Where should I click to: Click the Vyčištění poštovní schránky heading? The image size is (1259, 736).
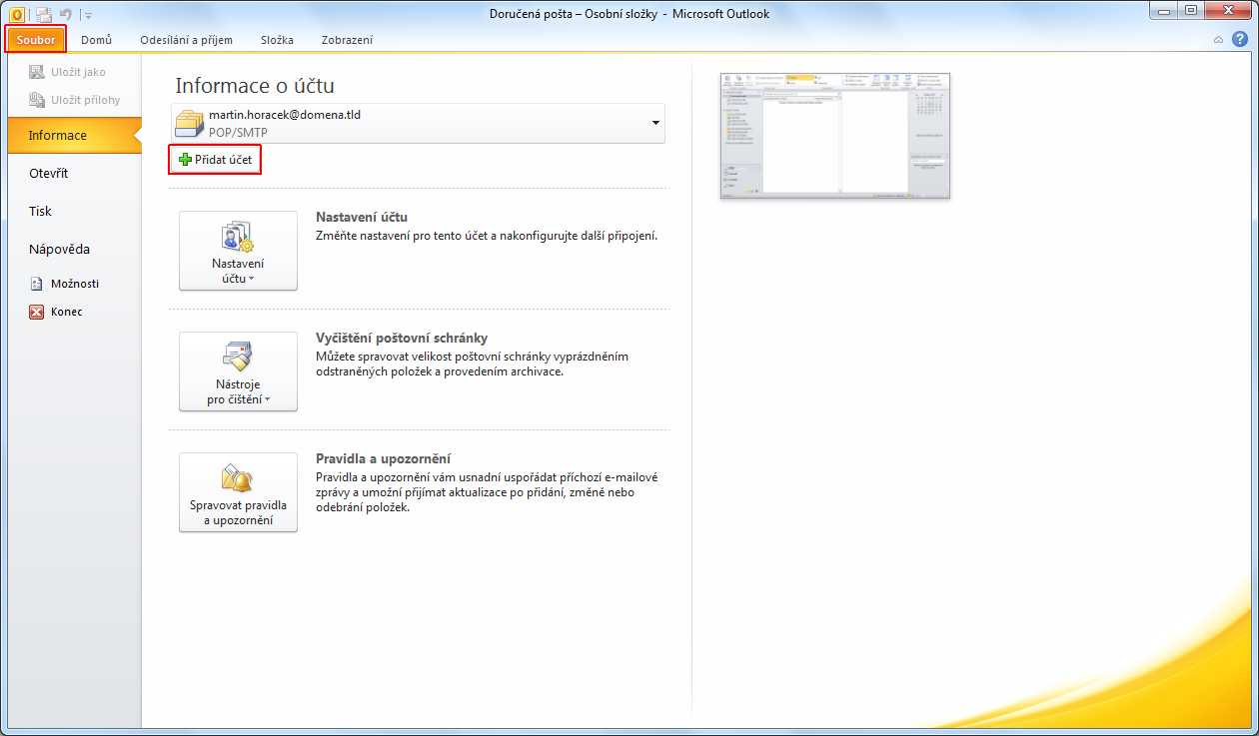point(402,338)
